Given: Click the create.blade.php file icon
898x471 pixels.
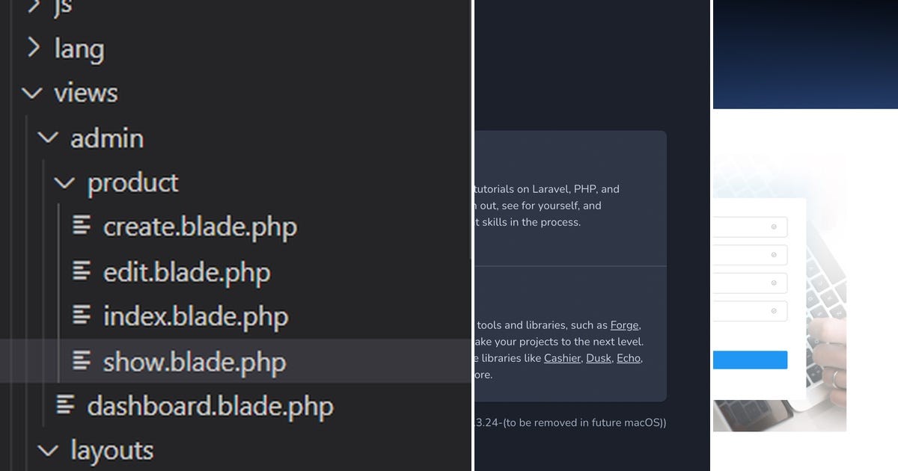Looking at the screenshot, I should click(81, 226).
